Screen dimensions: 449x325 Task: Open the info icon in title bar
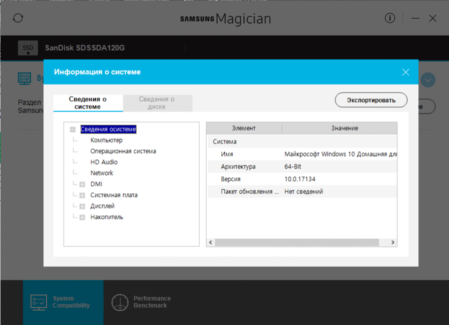[x=390, y=18]
